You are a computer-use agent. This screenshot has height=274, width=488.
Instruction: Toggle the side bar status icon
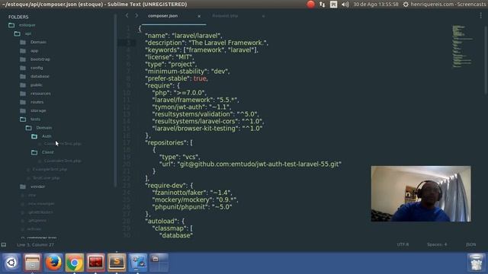pyautogui.click(x=4, y=245)
